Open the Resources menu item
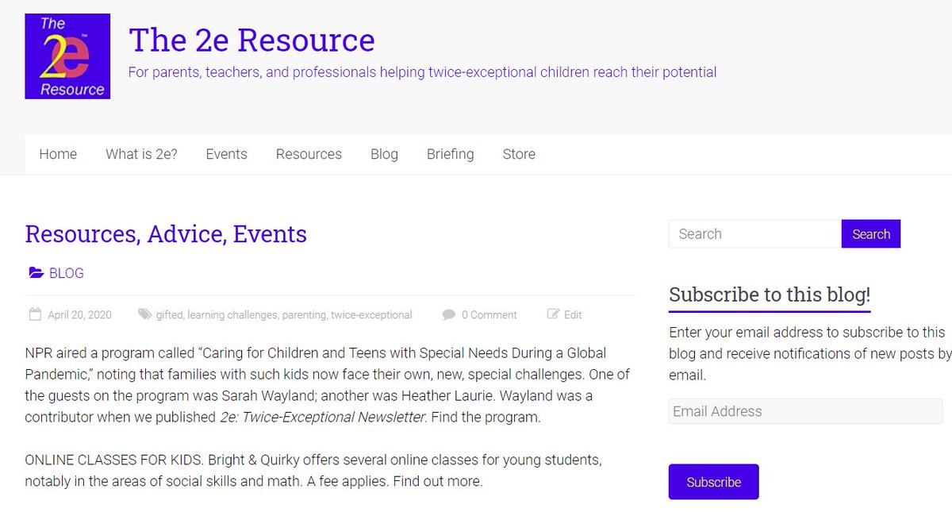Image resolution: width=952 pixels, height=516 pixels. coord(309,154)
